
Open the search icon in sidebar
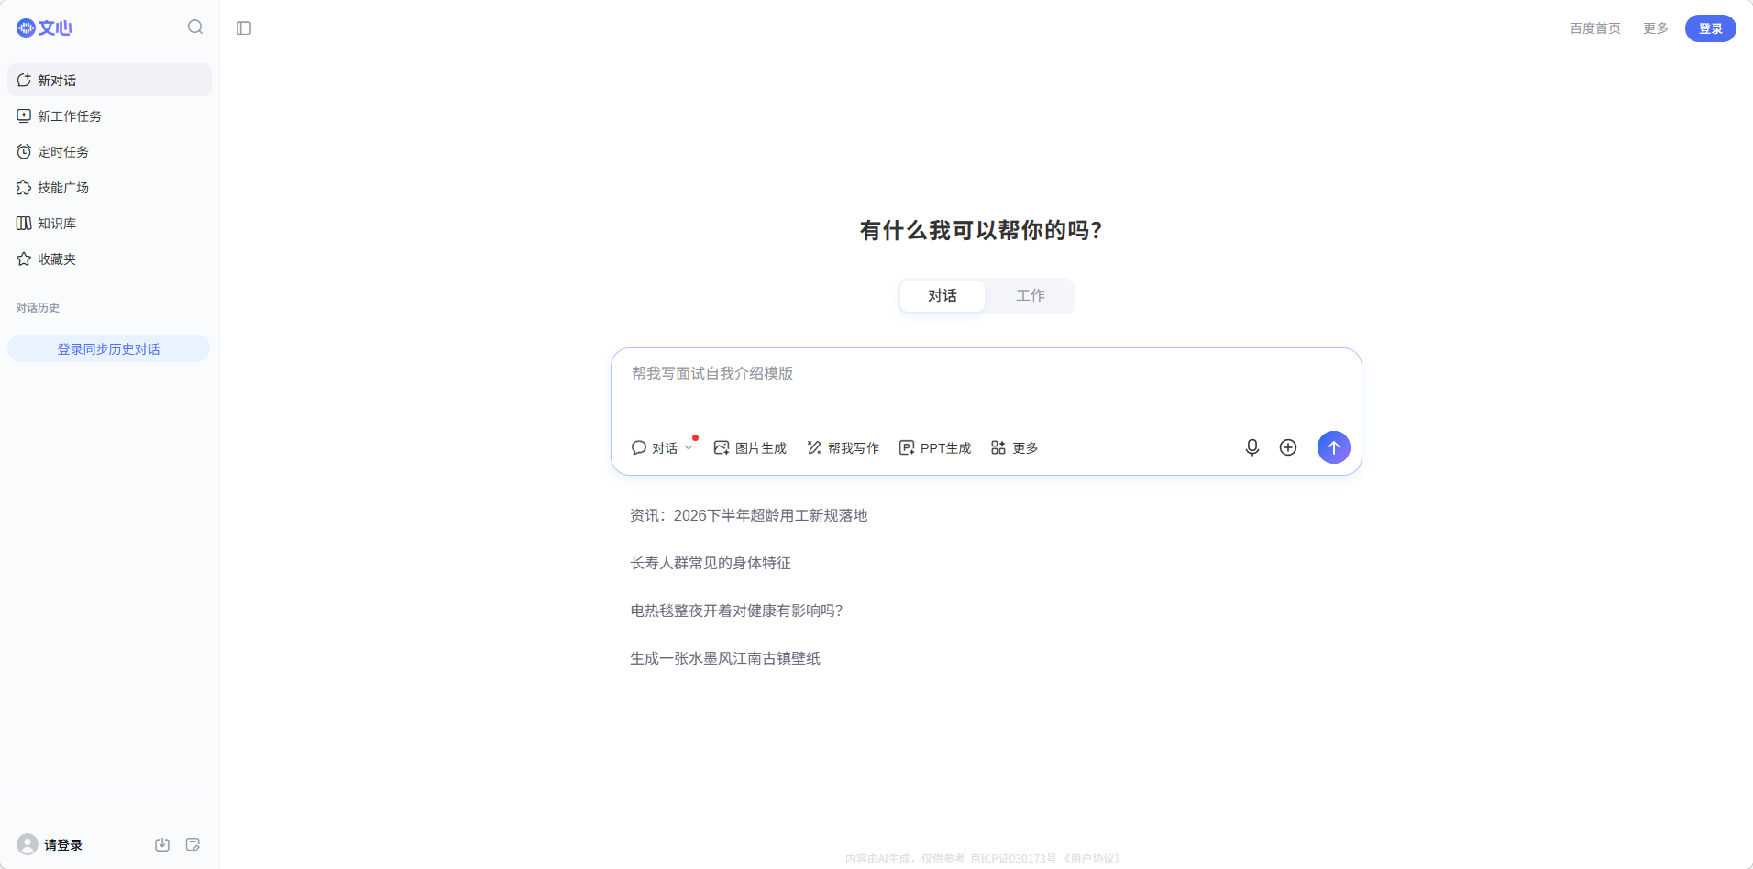point(195,27)
